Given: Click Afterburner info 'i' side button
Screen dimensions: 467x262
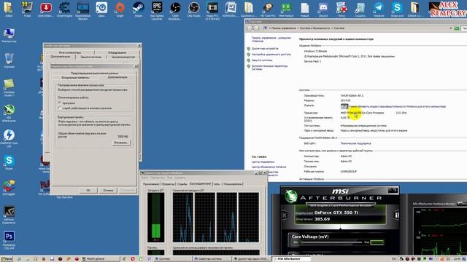Looking at the screenshot, I should point(396,215).
